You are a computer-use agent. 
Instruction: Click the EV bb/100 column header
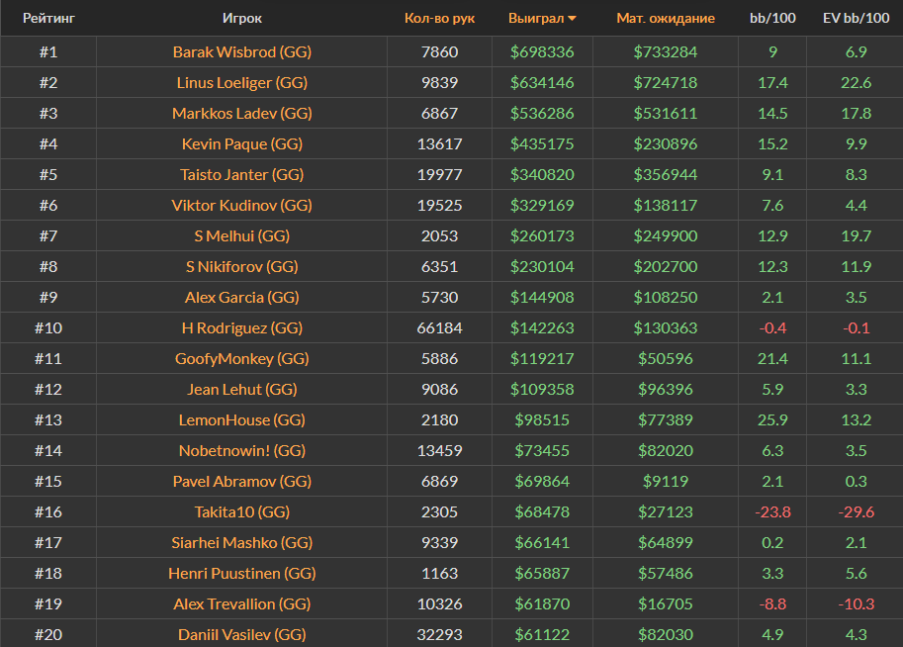pos(856,18)
